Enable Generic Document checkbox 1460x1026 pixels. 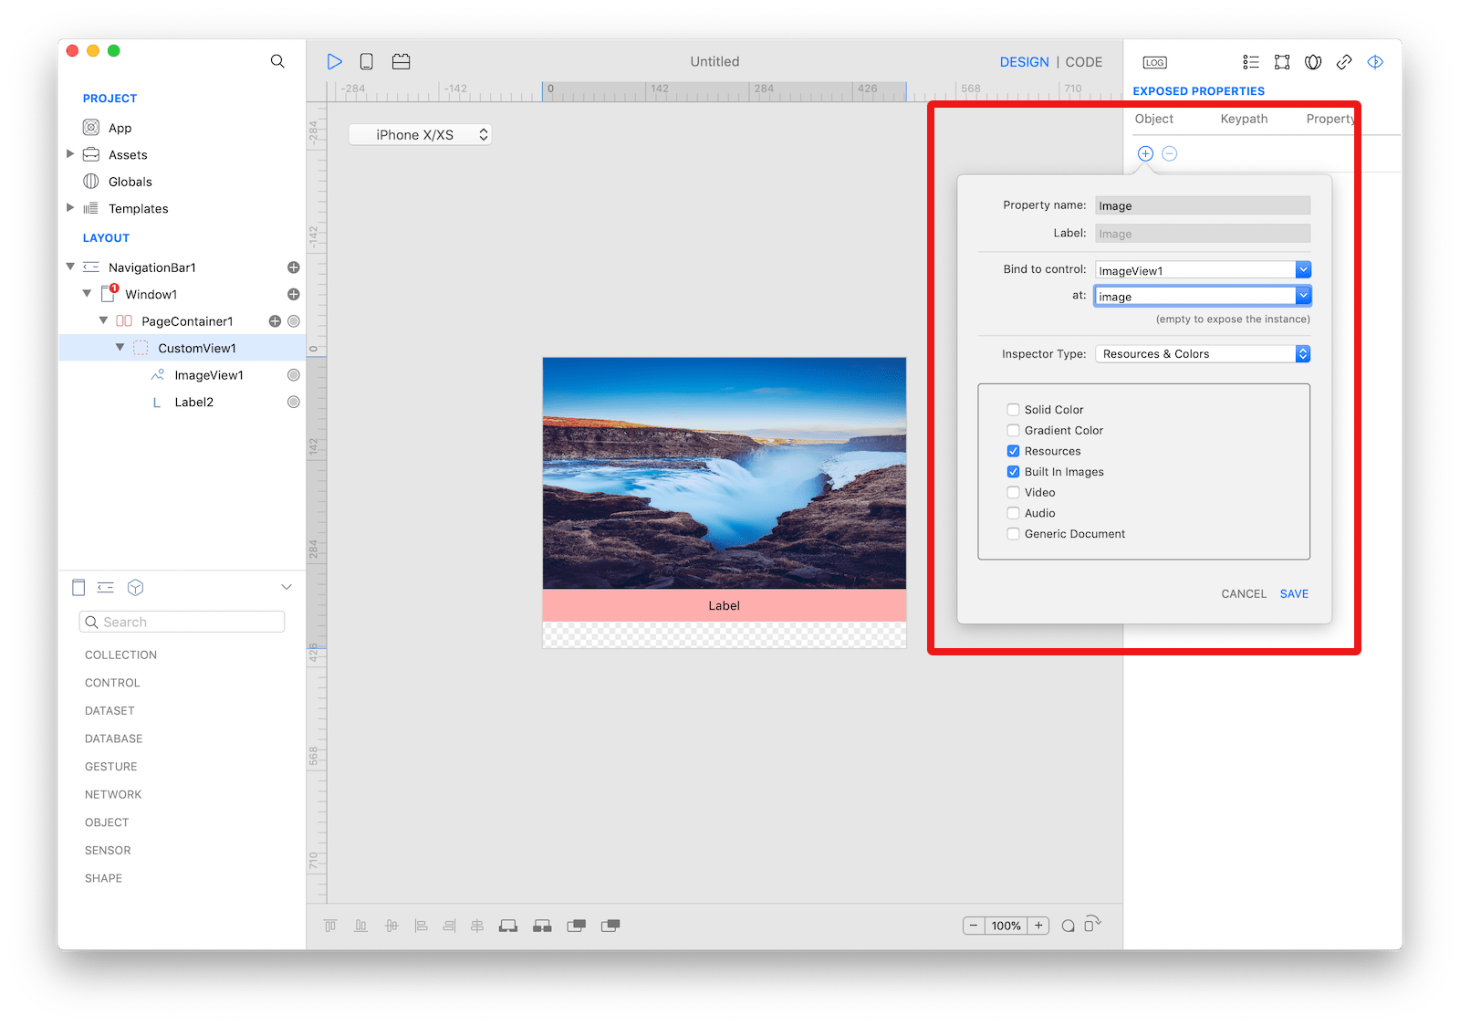(x=1013, y=534)
